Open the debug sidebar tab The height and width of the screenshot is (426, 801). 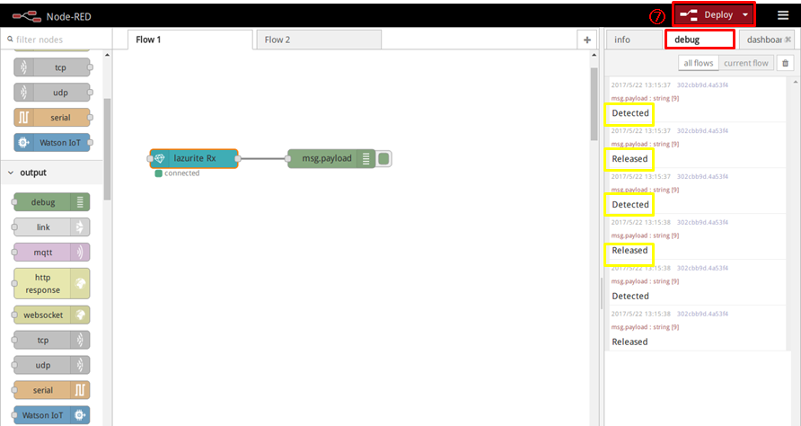700,40
